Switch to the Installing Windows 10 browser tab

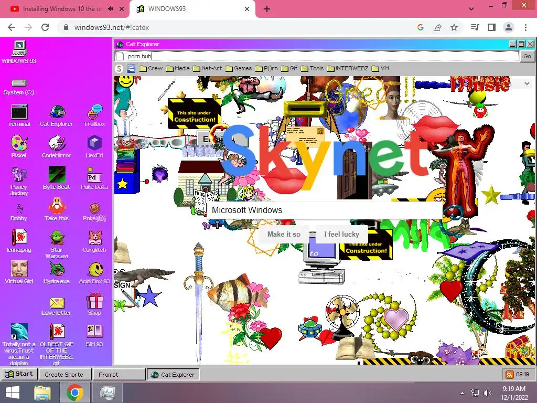pos(62,9)
